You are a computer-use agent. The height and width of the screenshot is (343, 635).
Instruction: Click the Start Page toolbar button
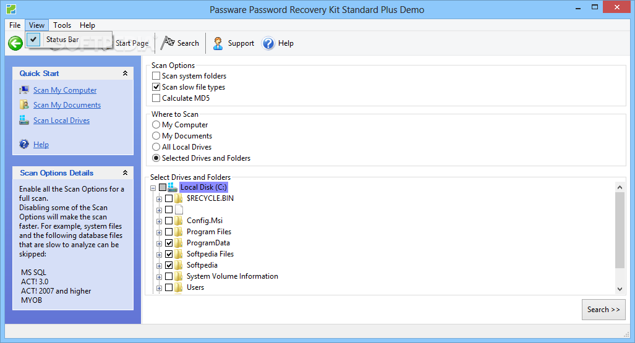tap(132, 43)
